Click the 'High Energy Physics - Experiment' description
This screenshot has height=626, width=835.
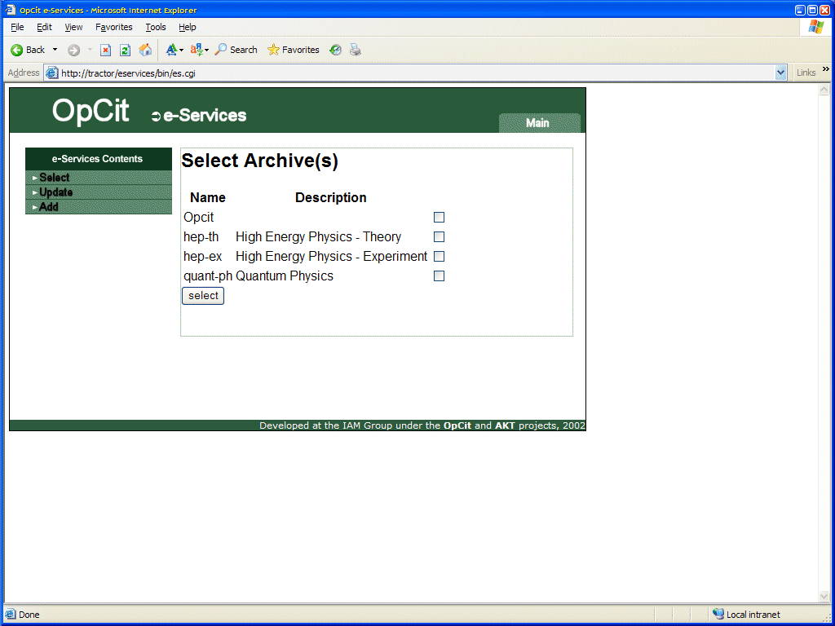[332, 257]
